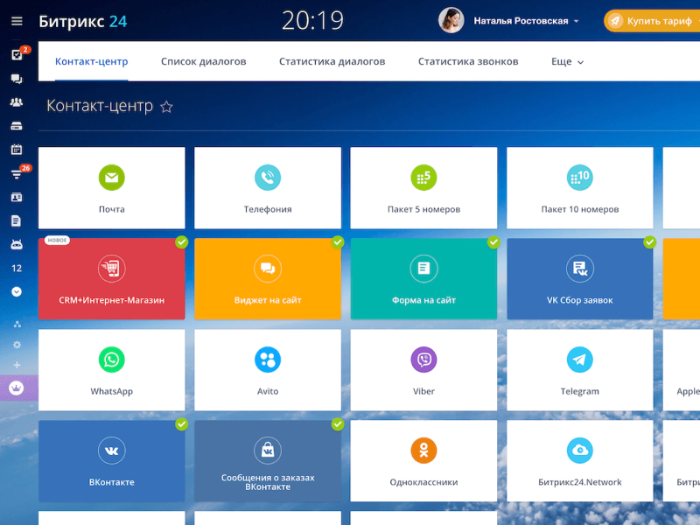The width and height of the screenshot is (700, 525).
Task: Open the partially visible Apple tile
Action: pyautogui.click(x=682, y=370)
